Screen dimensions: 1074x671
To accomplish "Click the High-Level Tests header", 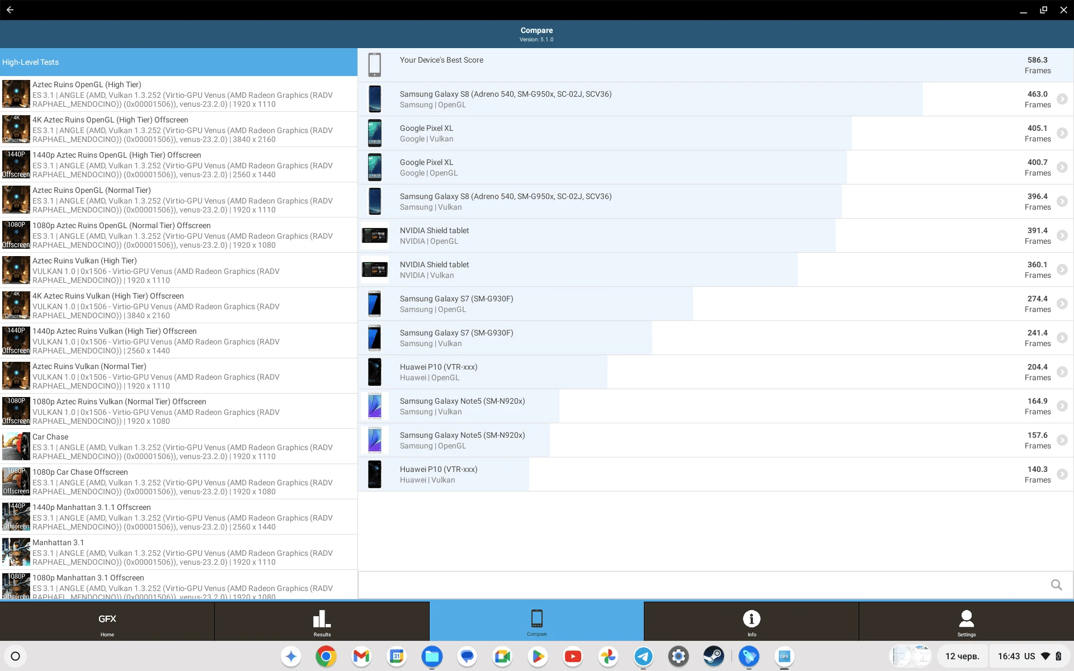I will (178, 62).
